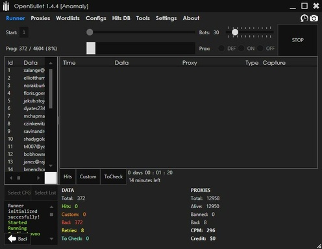Click the start position slider handle
This screenshot has width=322, height=249.
click(x=90, y=32)
